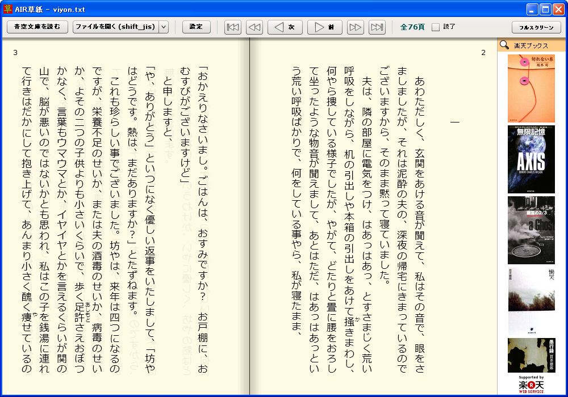568x397 pixels.
Task: Jump to the first page with the leftmost skip icon
Action: 232,27
